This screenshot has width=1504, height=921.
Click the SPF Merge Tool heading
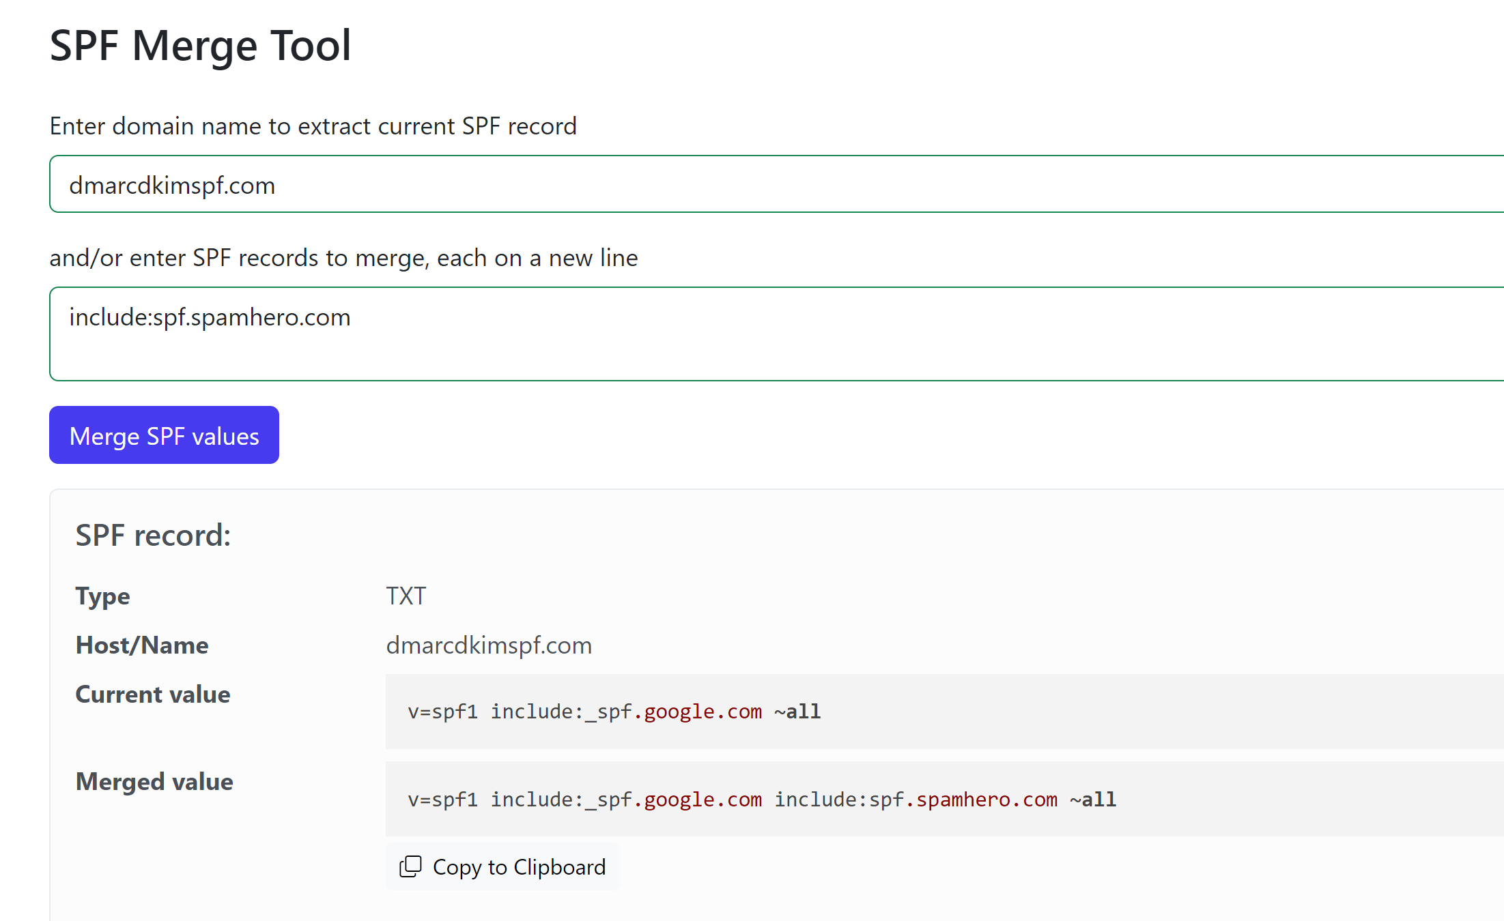200,46
